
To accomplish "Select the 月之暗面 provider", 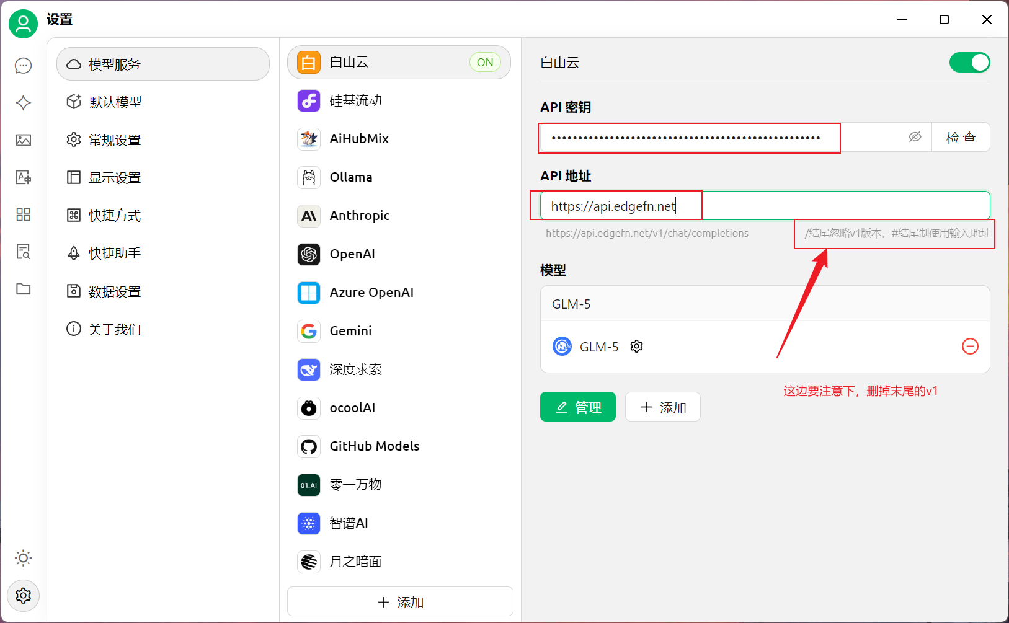I will point(399,562).
